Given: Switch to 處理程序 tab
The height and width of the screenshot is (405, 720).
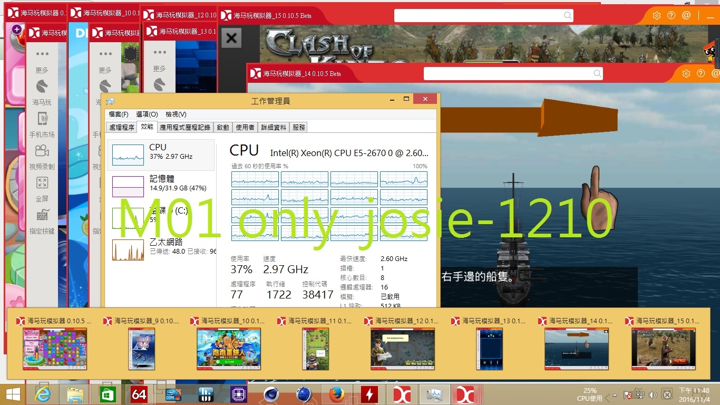Looking at the screenshot, I should click(122, 127).
